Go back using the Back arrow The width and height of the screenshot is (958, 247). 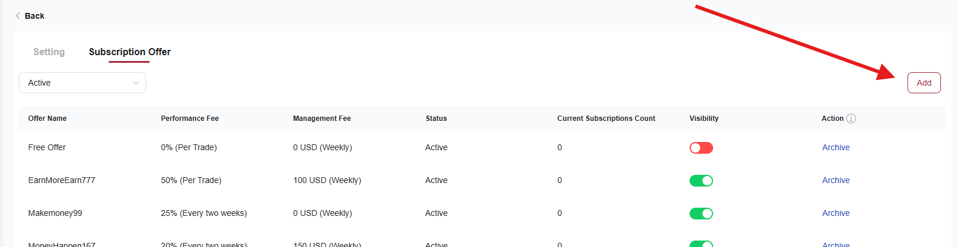pyautogui.click(x=29, y=16)
